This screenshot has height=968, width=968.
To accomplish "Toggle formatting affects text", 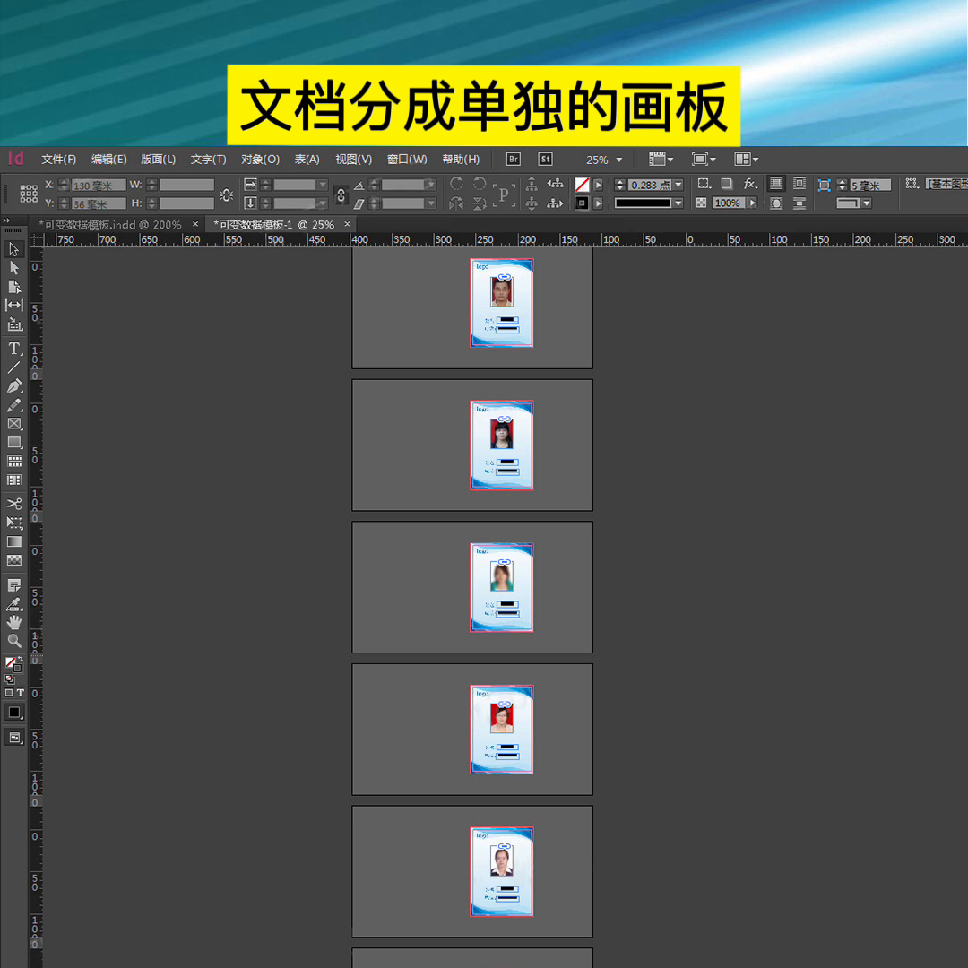I will pos(20,693).
